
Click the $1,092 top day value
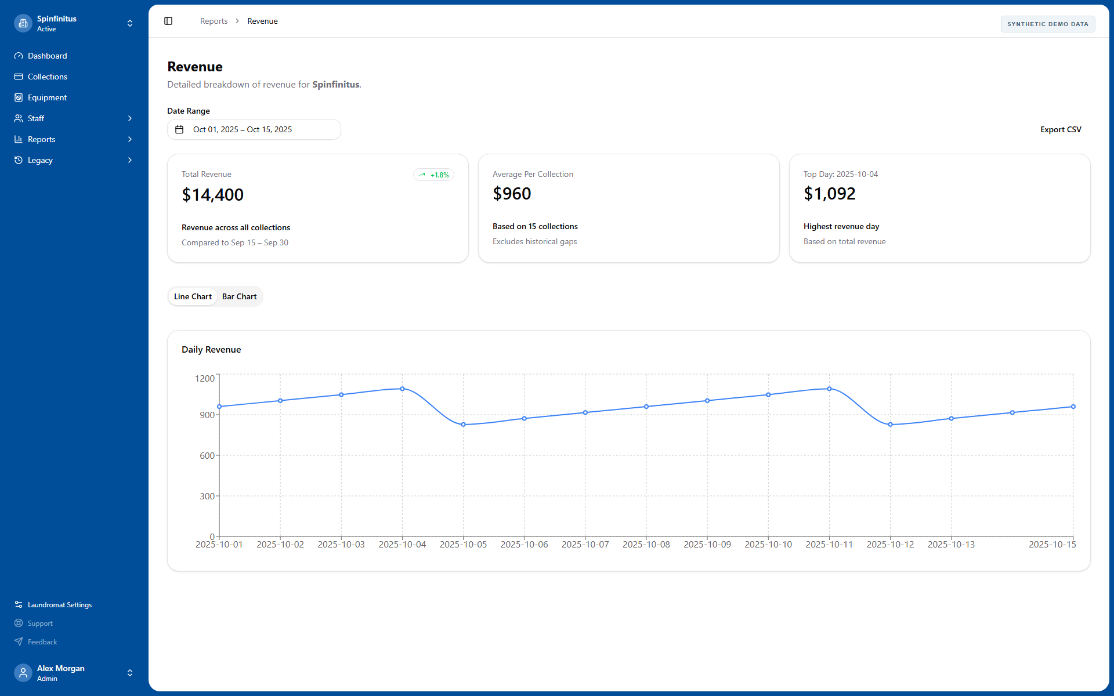829,193
